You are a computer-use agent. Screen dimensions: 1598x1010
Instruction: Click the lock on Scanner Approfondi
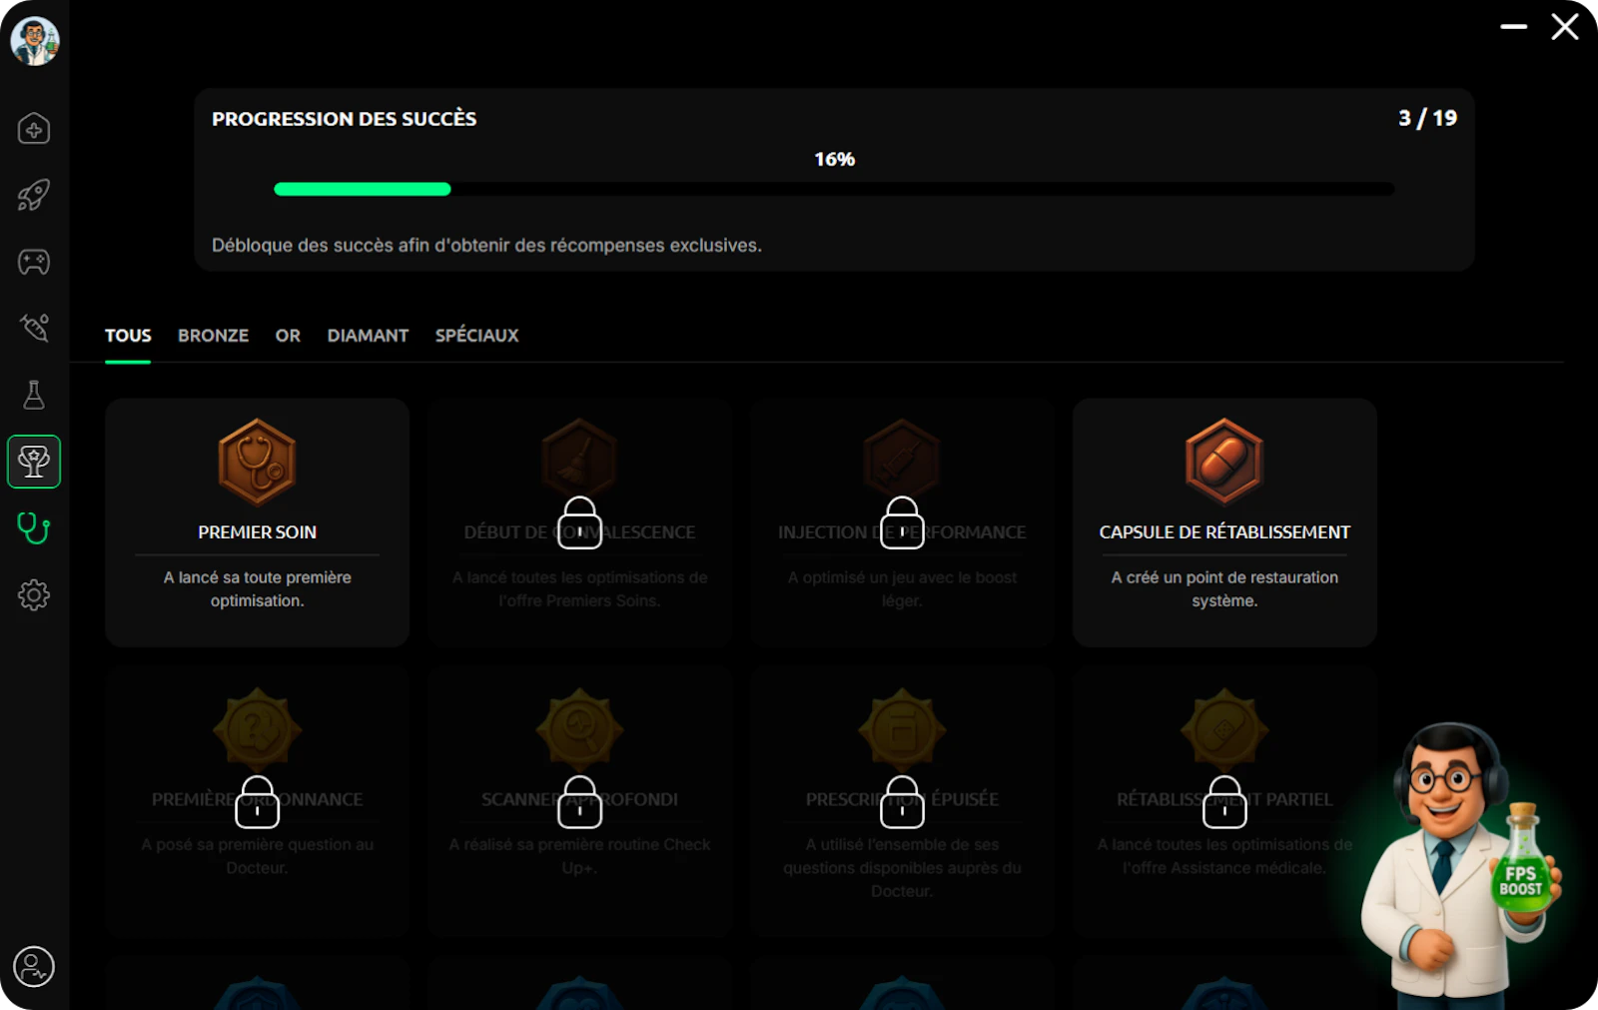(580, 801)
